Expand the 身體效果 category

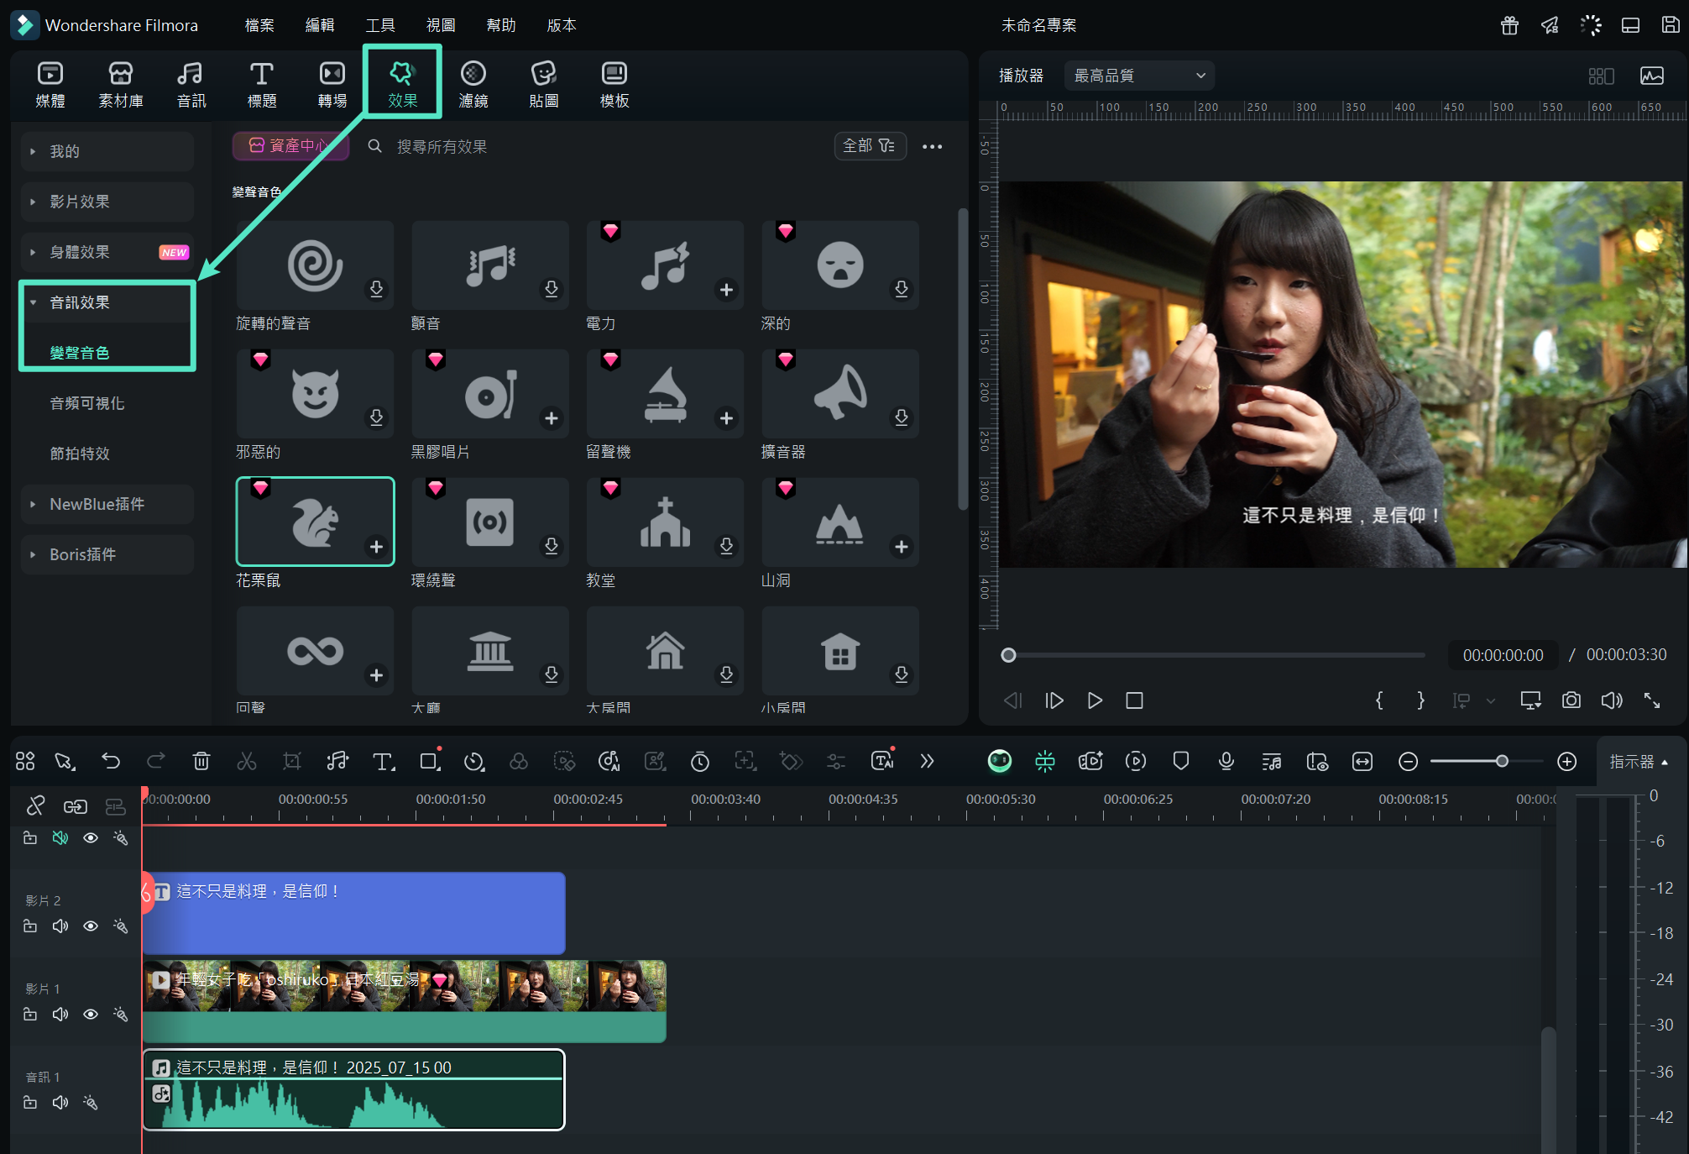(x=107, y=252)
